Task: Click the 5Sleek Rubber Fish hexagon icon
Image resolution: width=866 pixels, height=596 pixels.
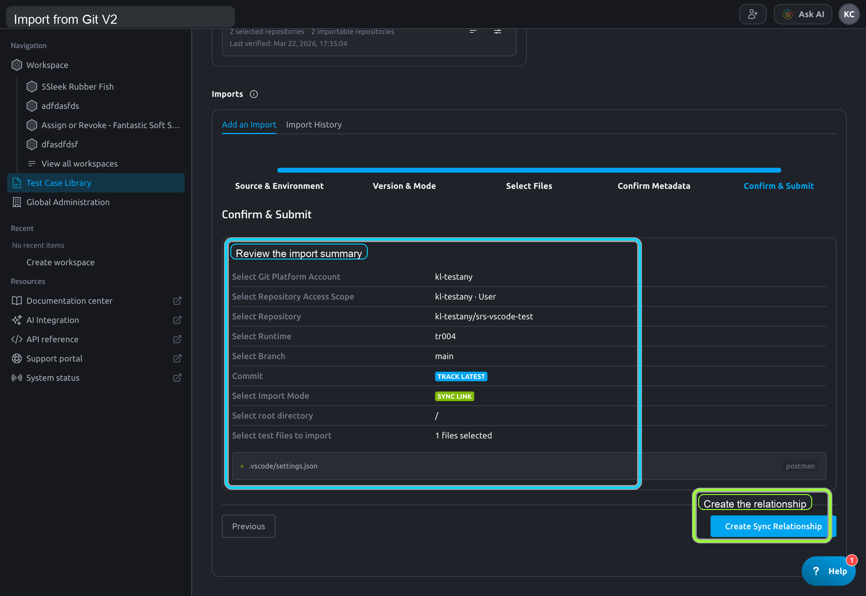Action: tap(32, 87)
